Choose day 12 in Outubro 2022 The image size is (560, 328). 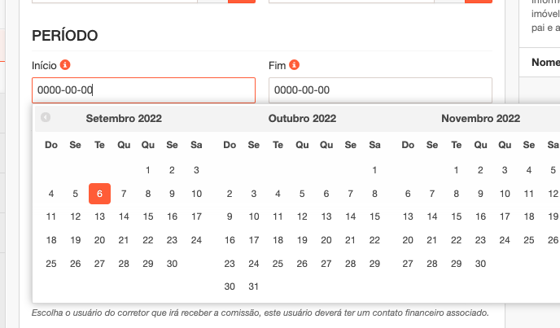302,217
